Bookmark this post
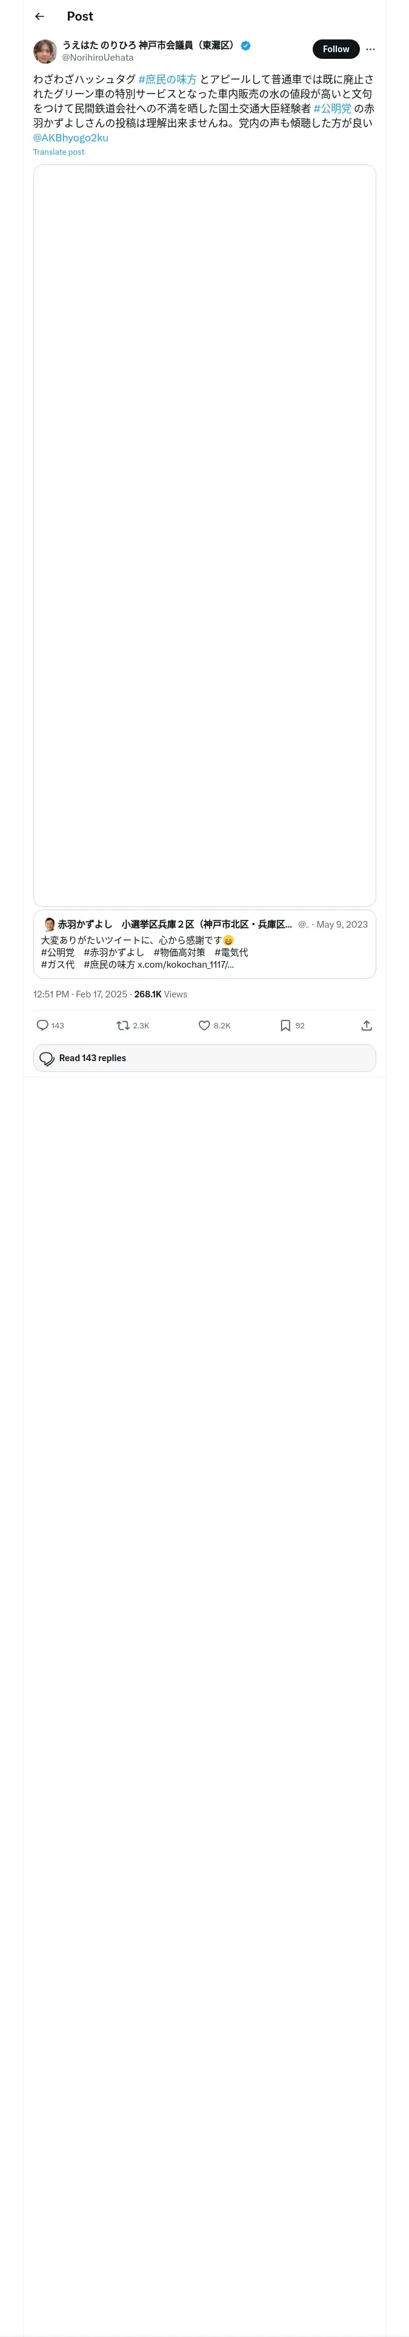 click(x=285, y=1025)
